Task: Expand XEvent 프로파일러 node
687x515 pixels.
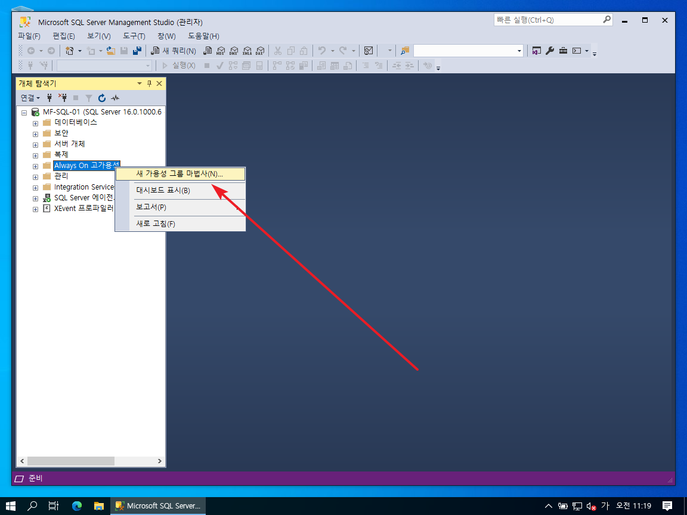Action: (x=36, y=209)
